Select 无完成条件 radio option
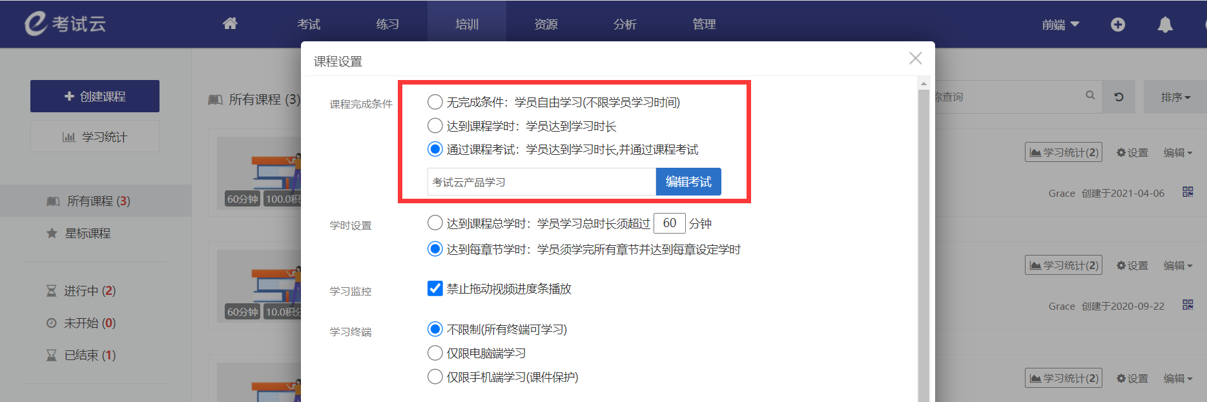The height and width of the screenshot is (402, 1207). point(435,102)
